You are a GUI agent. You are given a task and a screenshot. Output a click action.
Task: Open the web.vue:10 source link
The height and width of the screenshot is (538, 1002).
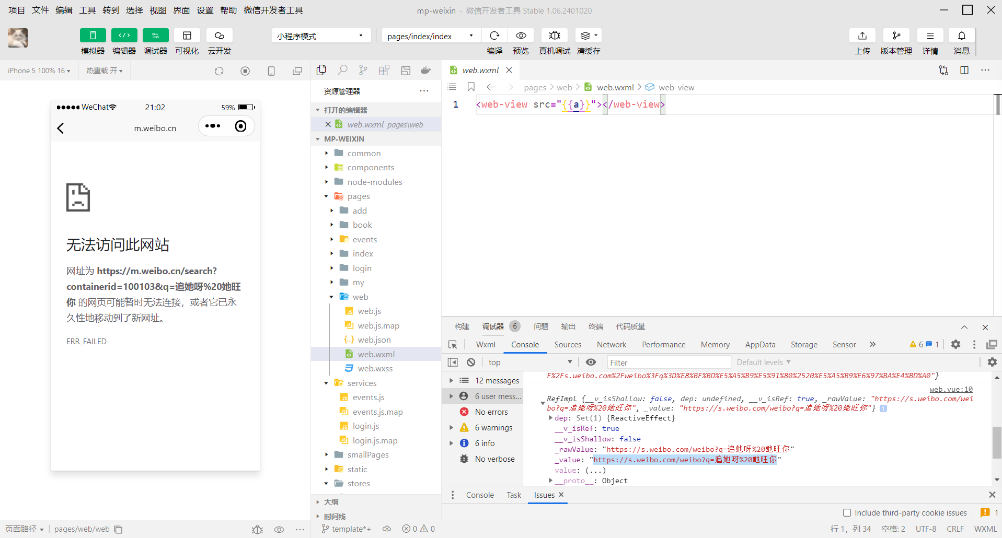[951, 389]
